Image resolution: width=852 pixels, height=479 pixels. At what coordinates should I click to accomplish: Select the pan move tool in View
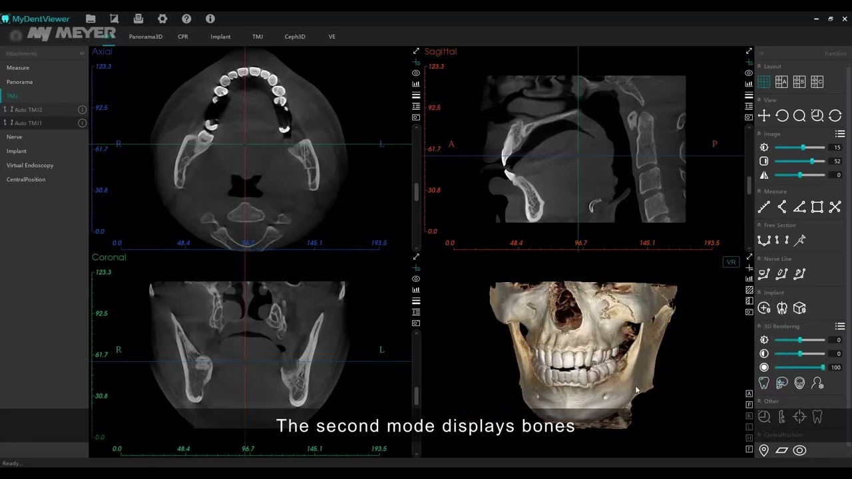coord(764,116)
